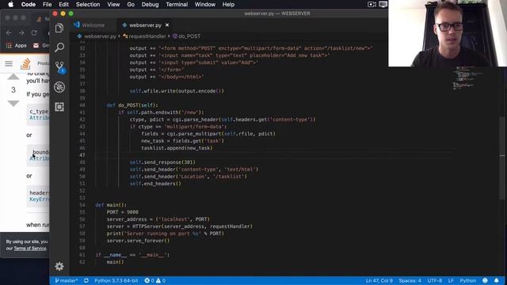Reload the page in the background browser
507x285 pixels.
tap(34, 33)
